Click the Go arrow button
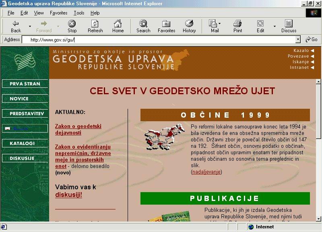 [311, 39]
